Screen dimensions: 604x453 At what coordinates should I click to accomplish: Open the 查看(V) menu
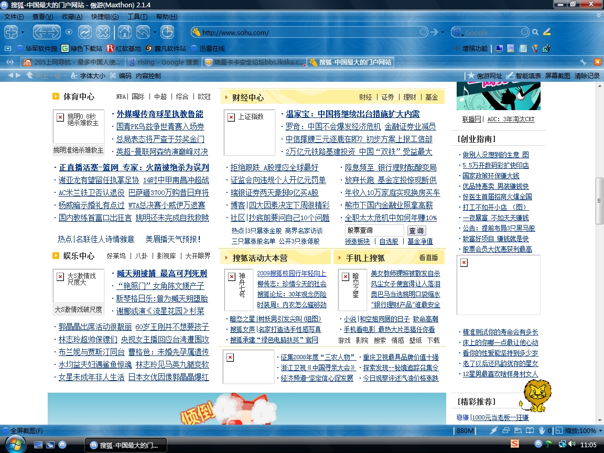pos(42,17)
